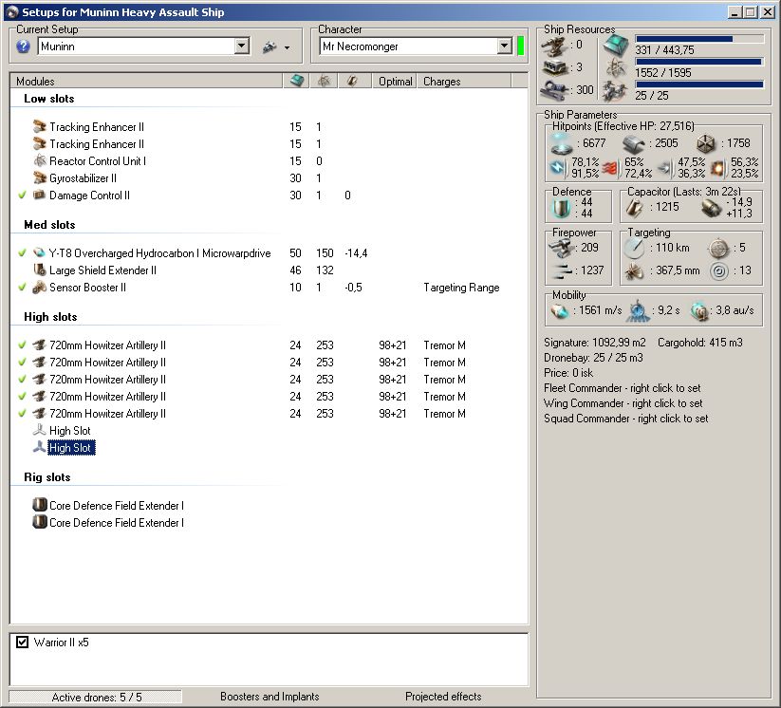Open the Boosters and Implants tab
The width and height of the screenshot is (781, 708).
click(270, 697)
